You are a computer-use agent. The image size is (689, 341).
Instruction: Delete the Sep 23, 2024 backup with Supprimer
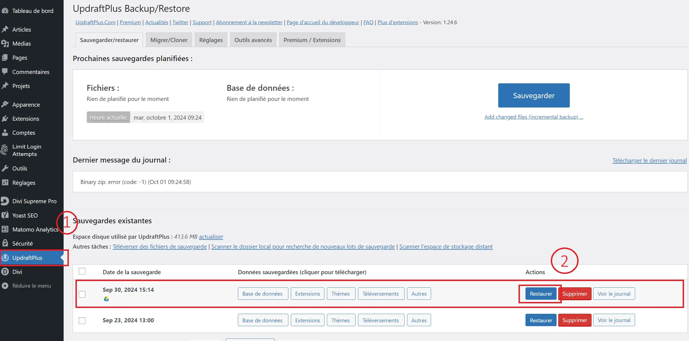coord(575,320)
